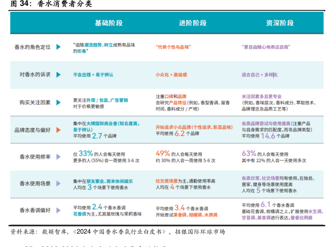Click the 6.1 fragrance notes number

266,205
